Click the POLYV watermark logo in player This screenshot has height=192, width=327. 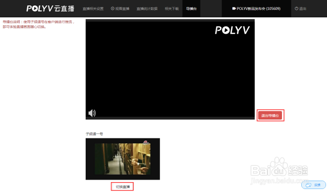[232, 30]
